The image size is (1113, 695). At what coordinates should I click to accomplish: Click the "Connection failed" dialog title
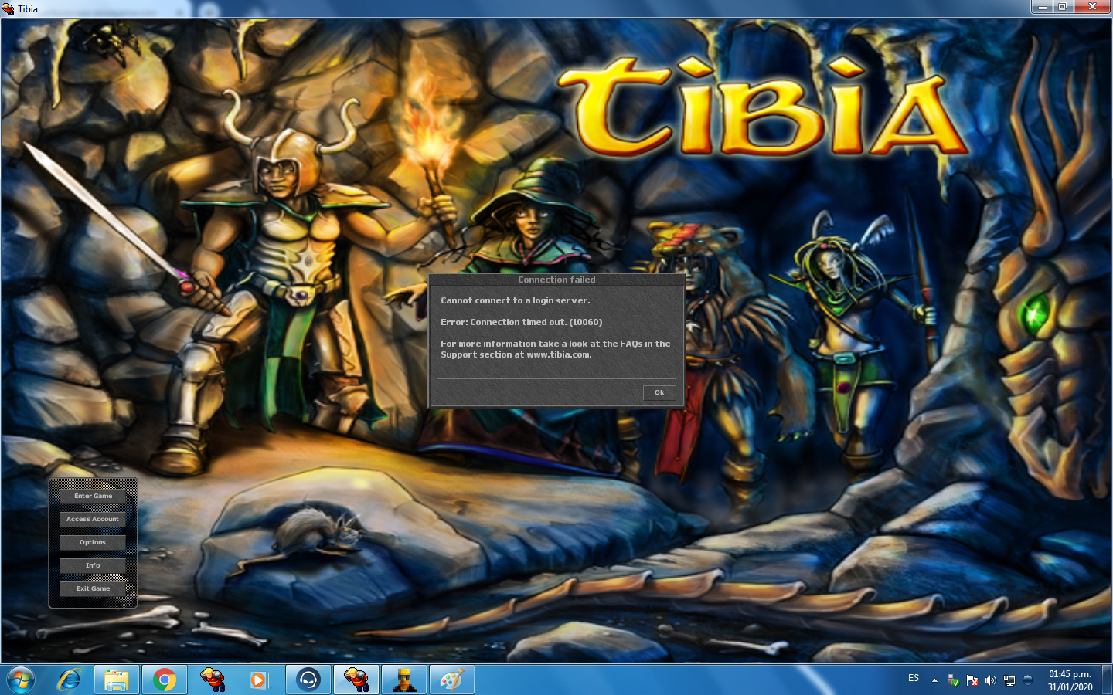(556, 280)
